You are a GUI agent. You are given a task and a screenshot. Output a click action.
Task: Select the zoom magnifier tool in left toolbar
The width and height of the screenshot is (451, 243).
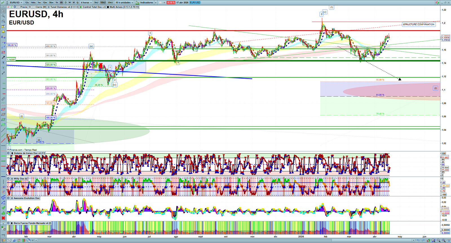pos(3,16)
